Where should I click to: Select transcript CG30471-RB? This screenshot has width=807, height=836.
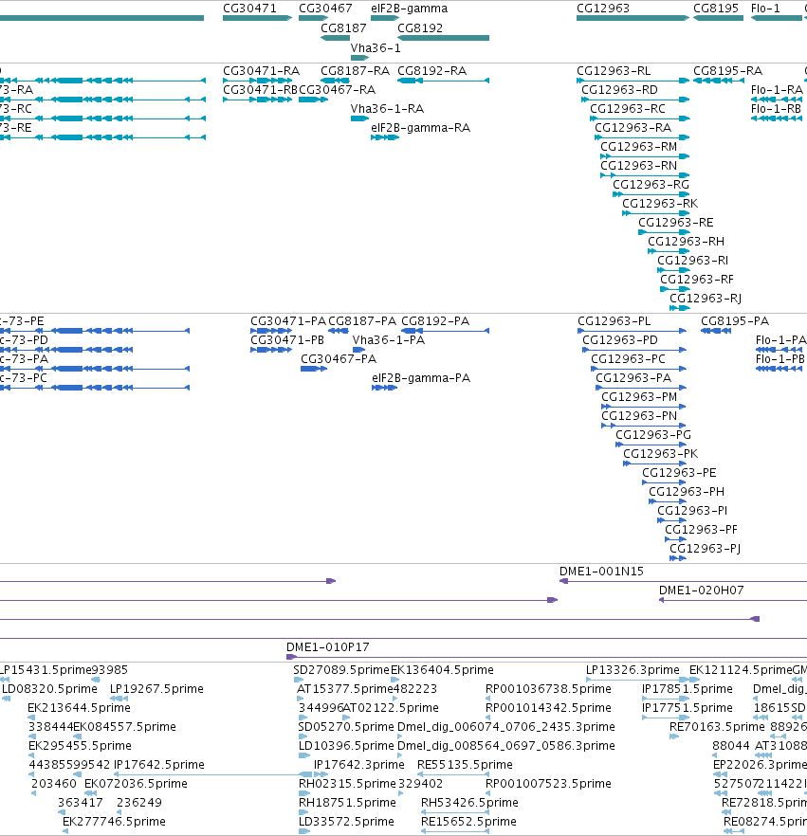pos(260,90)
